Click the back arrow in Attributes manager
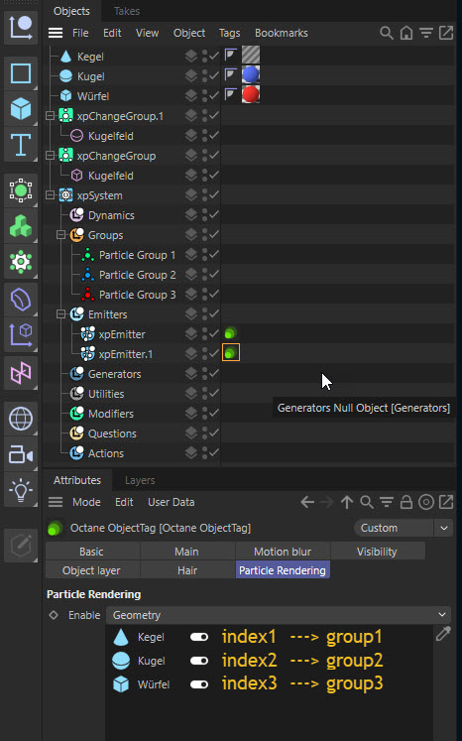This screenshot has width=462, height=741. (307, 502)
